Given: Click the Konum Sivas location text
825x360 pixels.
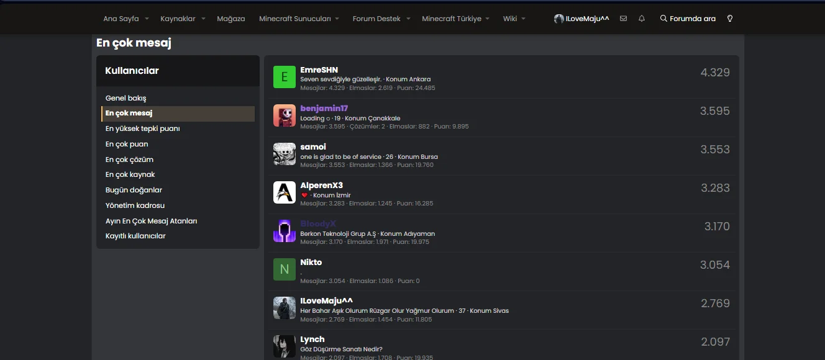Looking at the screenshot, I should coord(489,310).
